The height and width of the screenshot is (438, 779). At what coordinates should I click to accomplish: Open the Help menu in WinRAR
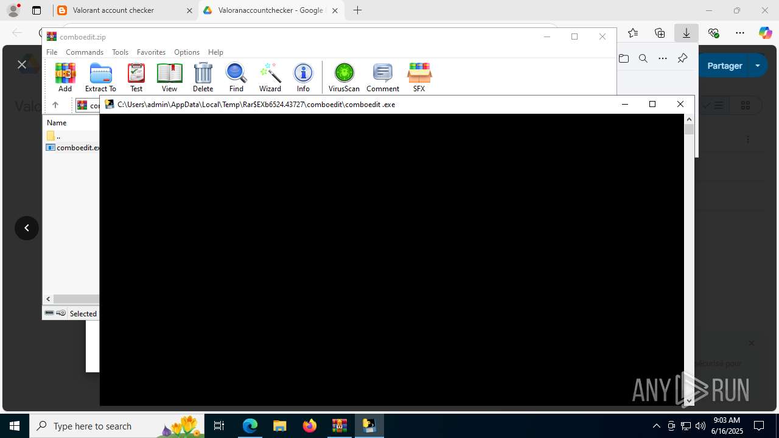pyautogui.click(x=215, y=52)
